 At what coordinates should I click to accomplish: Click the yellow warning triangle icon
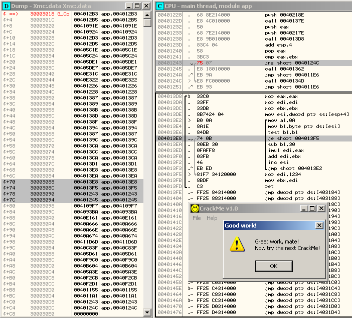236,244
